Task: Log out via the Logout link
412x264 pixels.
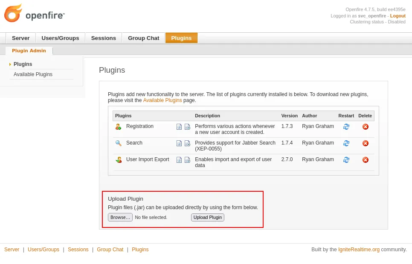Action: 397,16
